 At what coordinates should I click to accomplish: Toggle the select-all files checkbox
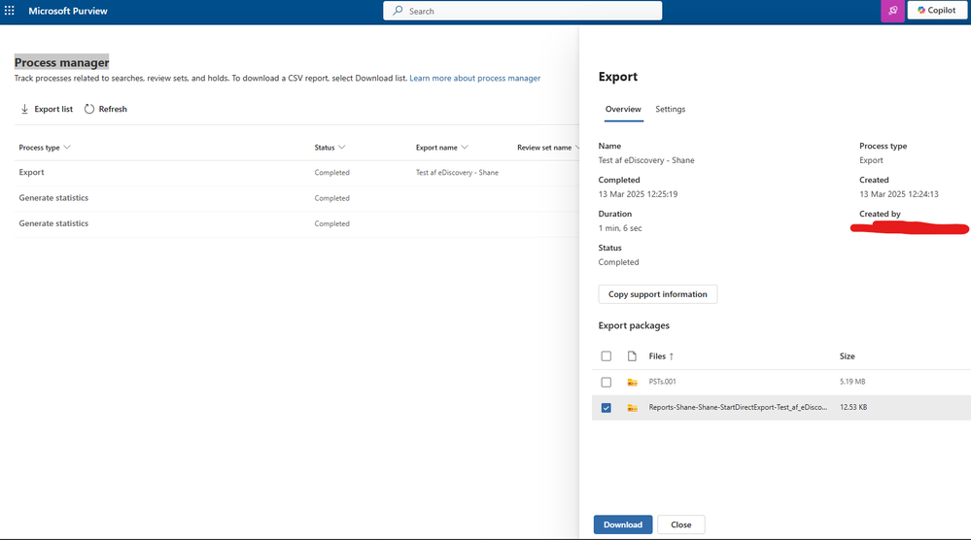pos(607,356)
